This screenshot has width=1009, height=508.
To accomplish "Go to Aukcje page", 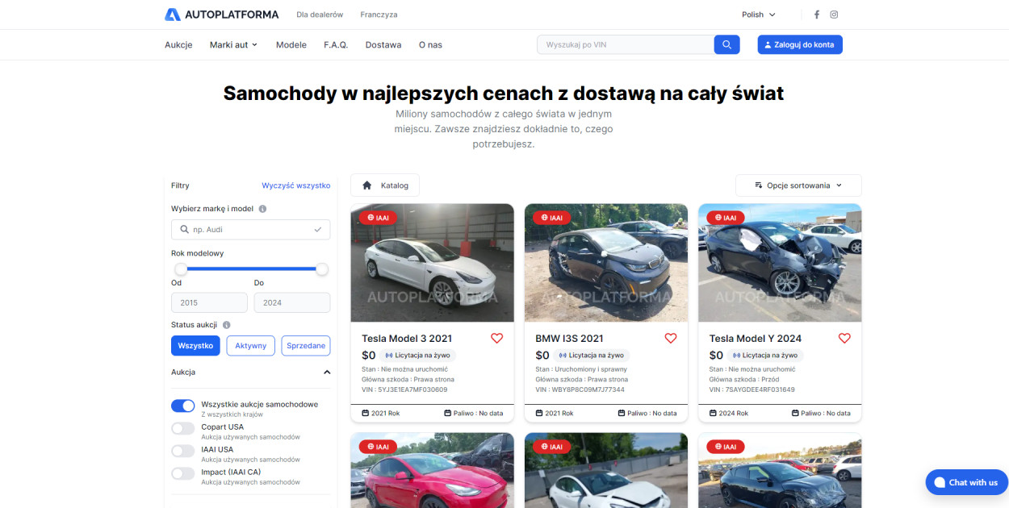I will (x=178, y=45).
